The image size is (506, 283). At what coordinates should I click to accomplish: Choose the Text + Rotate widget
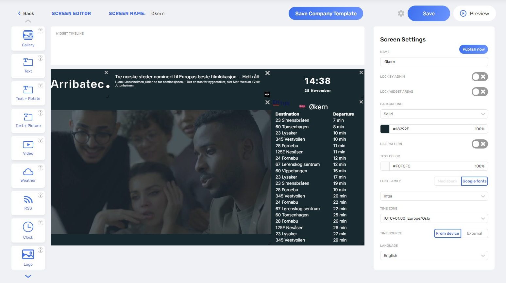28,93
